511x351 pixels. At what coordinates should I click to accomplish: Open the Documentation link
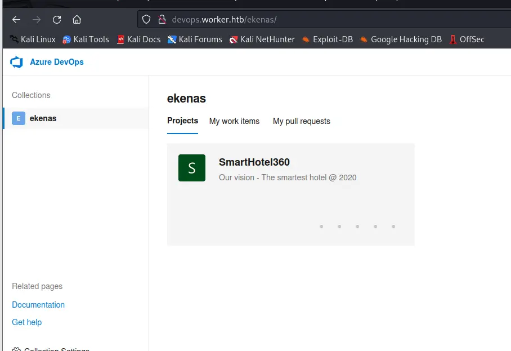pos(38,305)
